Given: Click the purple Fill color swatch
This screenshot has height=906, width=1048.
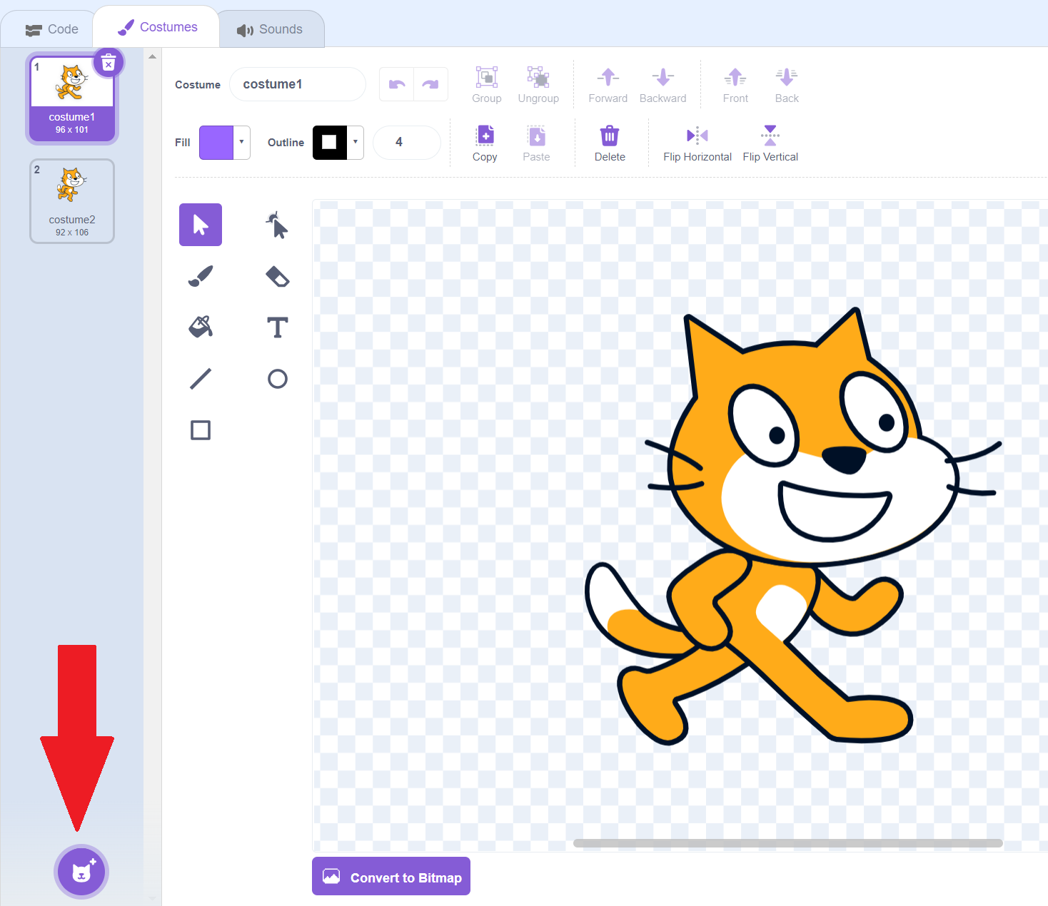Looking at the screenshot, I should [216, 142].
